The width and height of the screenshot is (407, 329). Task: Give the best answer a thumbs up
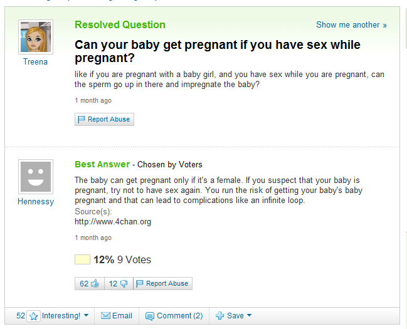coord(95,284)
